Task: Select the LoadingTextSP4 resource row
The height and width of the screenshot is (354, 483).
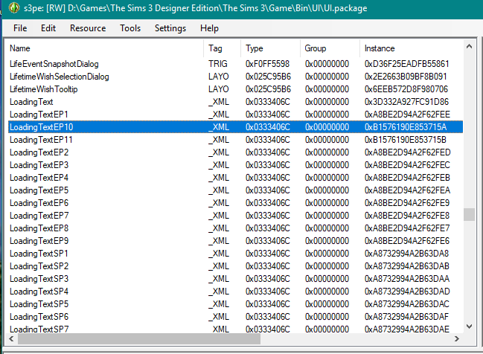Action: pyautogui.click(x=235, y=292)
